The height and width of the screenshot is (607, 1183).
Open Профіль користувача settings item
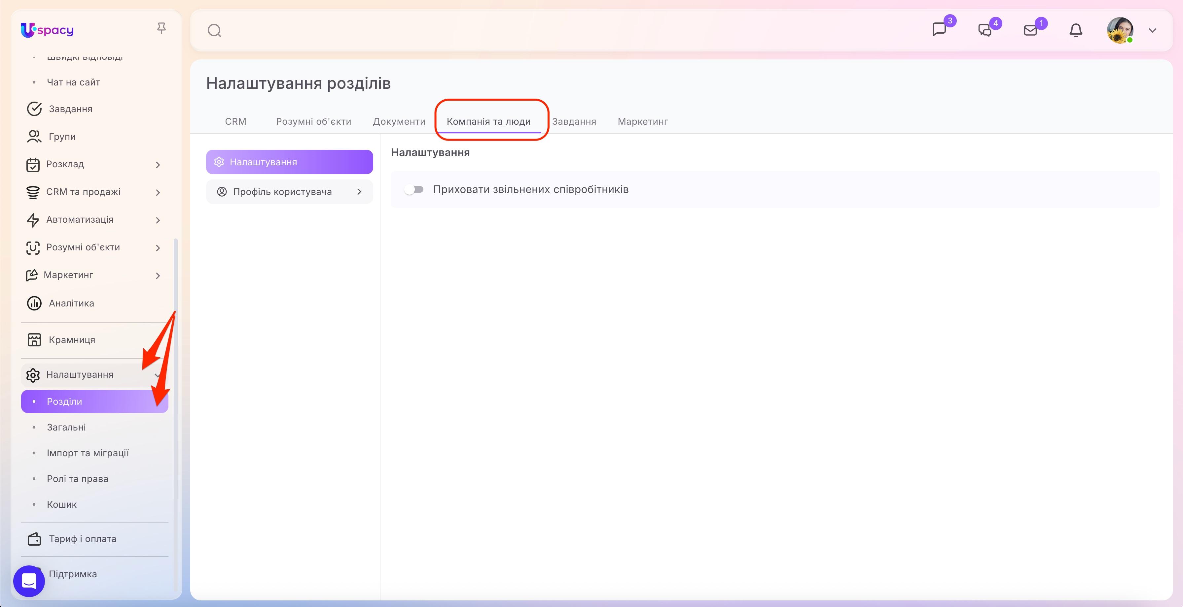pyautogui.click(x=289, y=192)
